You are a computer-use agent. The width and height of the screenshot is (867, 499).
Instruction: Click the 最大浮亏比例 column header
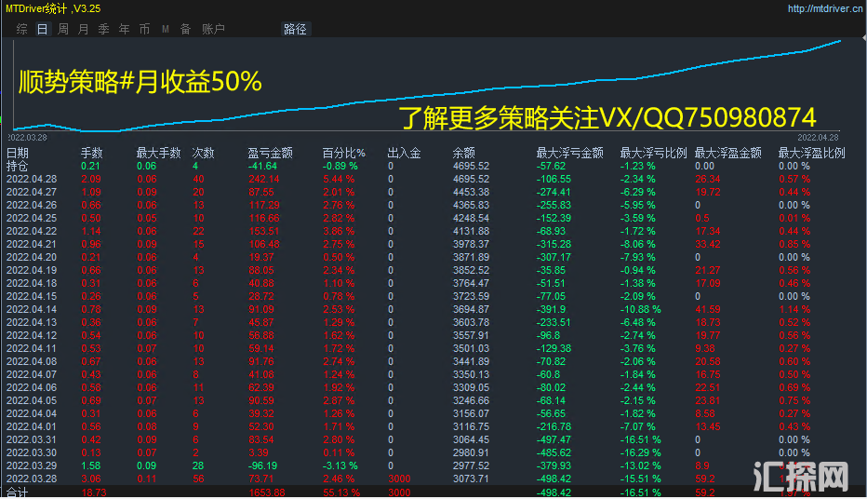pyautogui.click(x=654, y=153)
